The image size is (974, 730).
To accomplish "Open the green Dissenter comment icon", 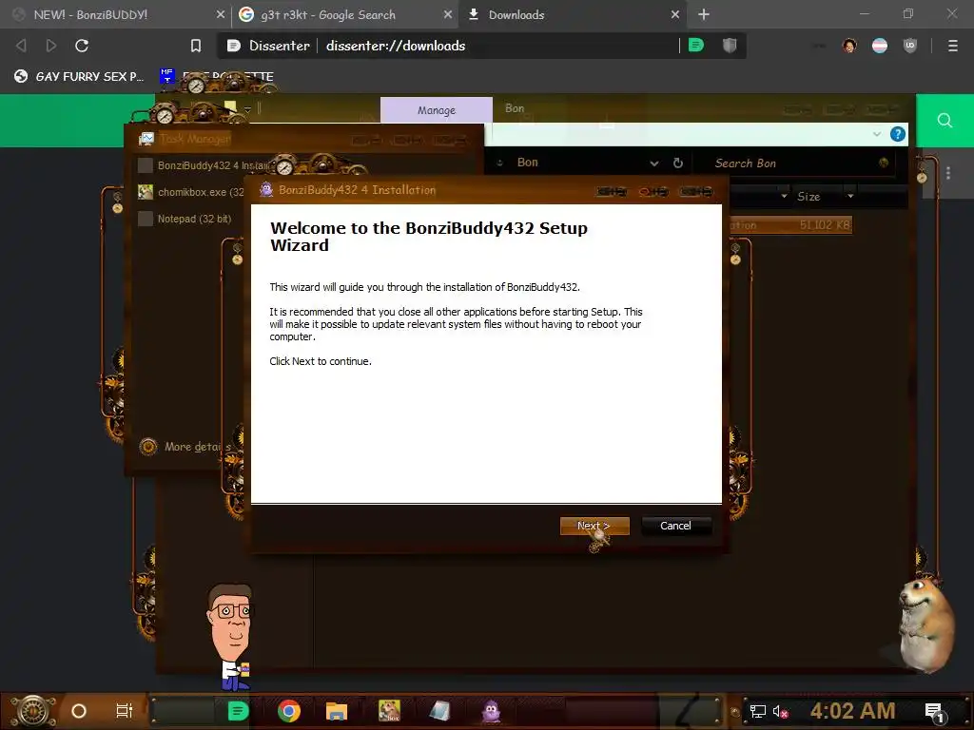I will (x=696, y=45).
